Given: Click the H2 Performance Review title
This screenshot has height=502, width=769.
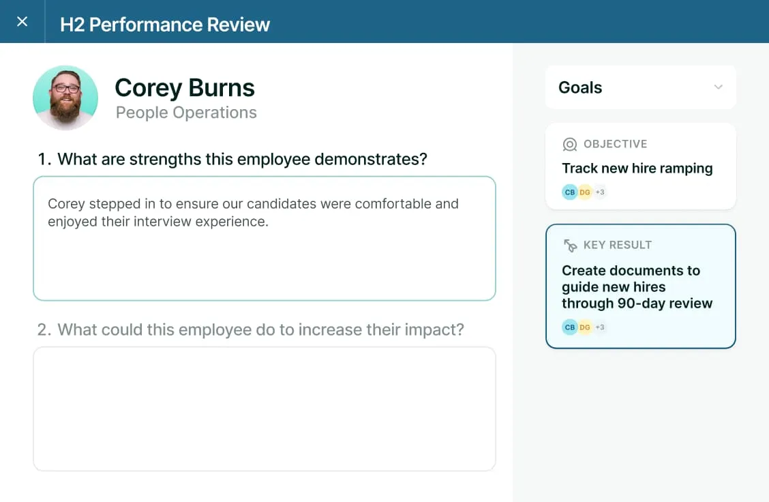Looking at the screenshot, I should click(165, 25).
